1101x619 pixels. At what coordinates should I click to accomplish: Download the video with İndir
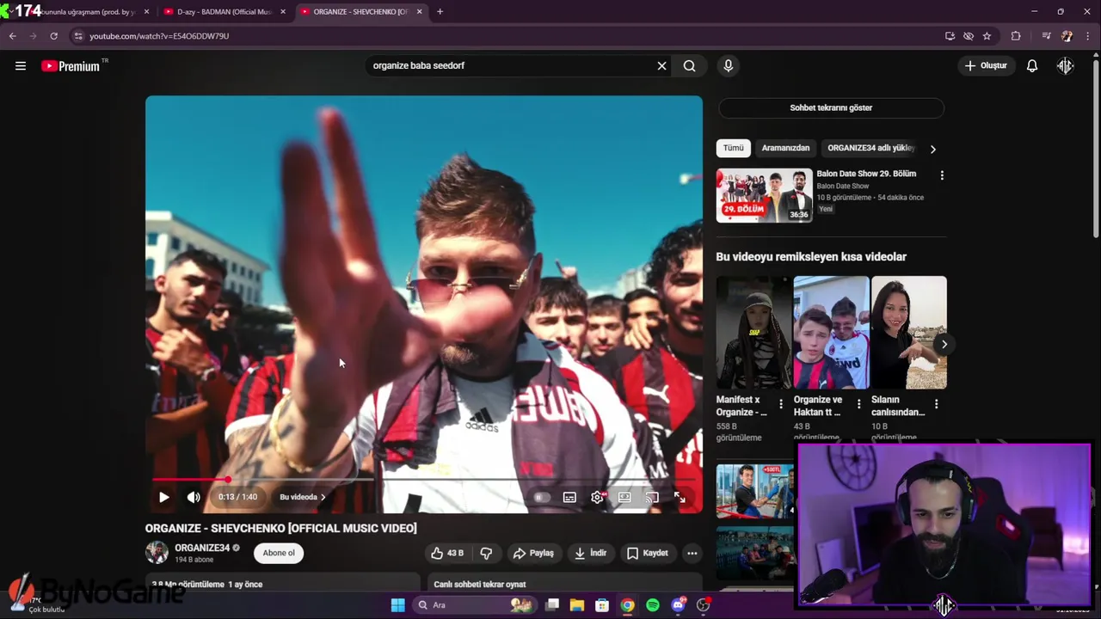590,553
